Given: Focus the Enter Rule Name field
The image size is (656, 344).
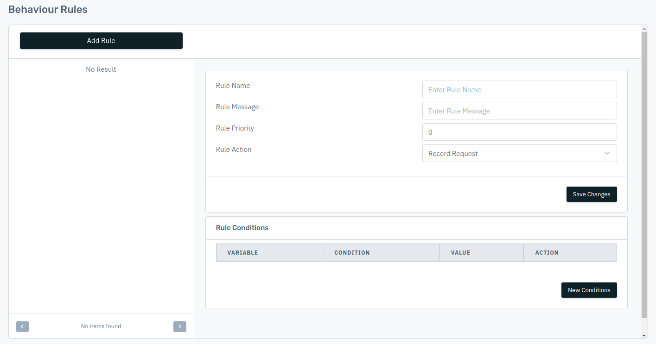Looking at the screenshot, I should click(519, 89).
